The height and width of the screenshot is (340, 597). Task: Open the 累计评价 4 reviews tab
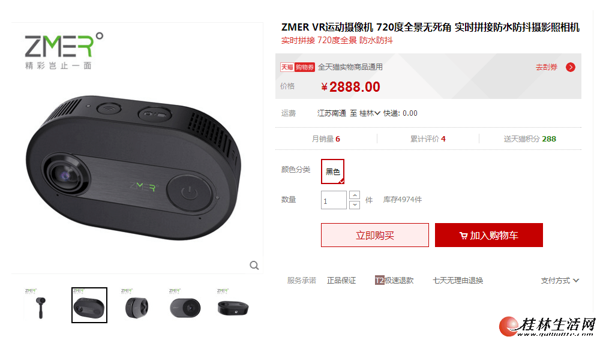428,139
